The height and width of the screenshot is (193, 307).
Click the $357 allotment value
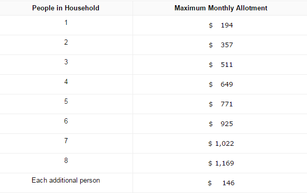coord(221,45)
